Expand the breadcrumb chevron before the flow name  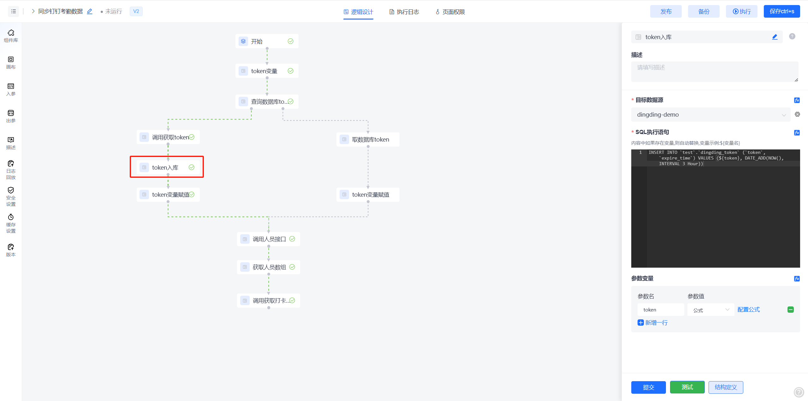click(33, 11)
